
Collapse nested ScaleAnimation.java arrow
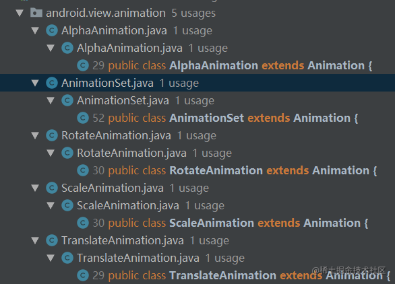coord(51,205)
